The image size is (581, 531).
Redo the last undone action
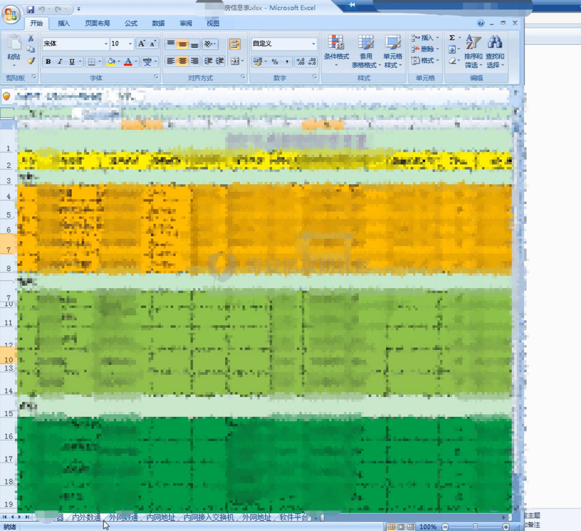coord(58,9)
